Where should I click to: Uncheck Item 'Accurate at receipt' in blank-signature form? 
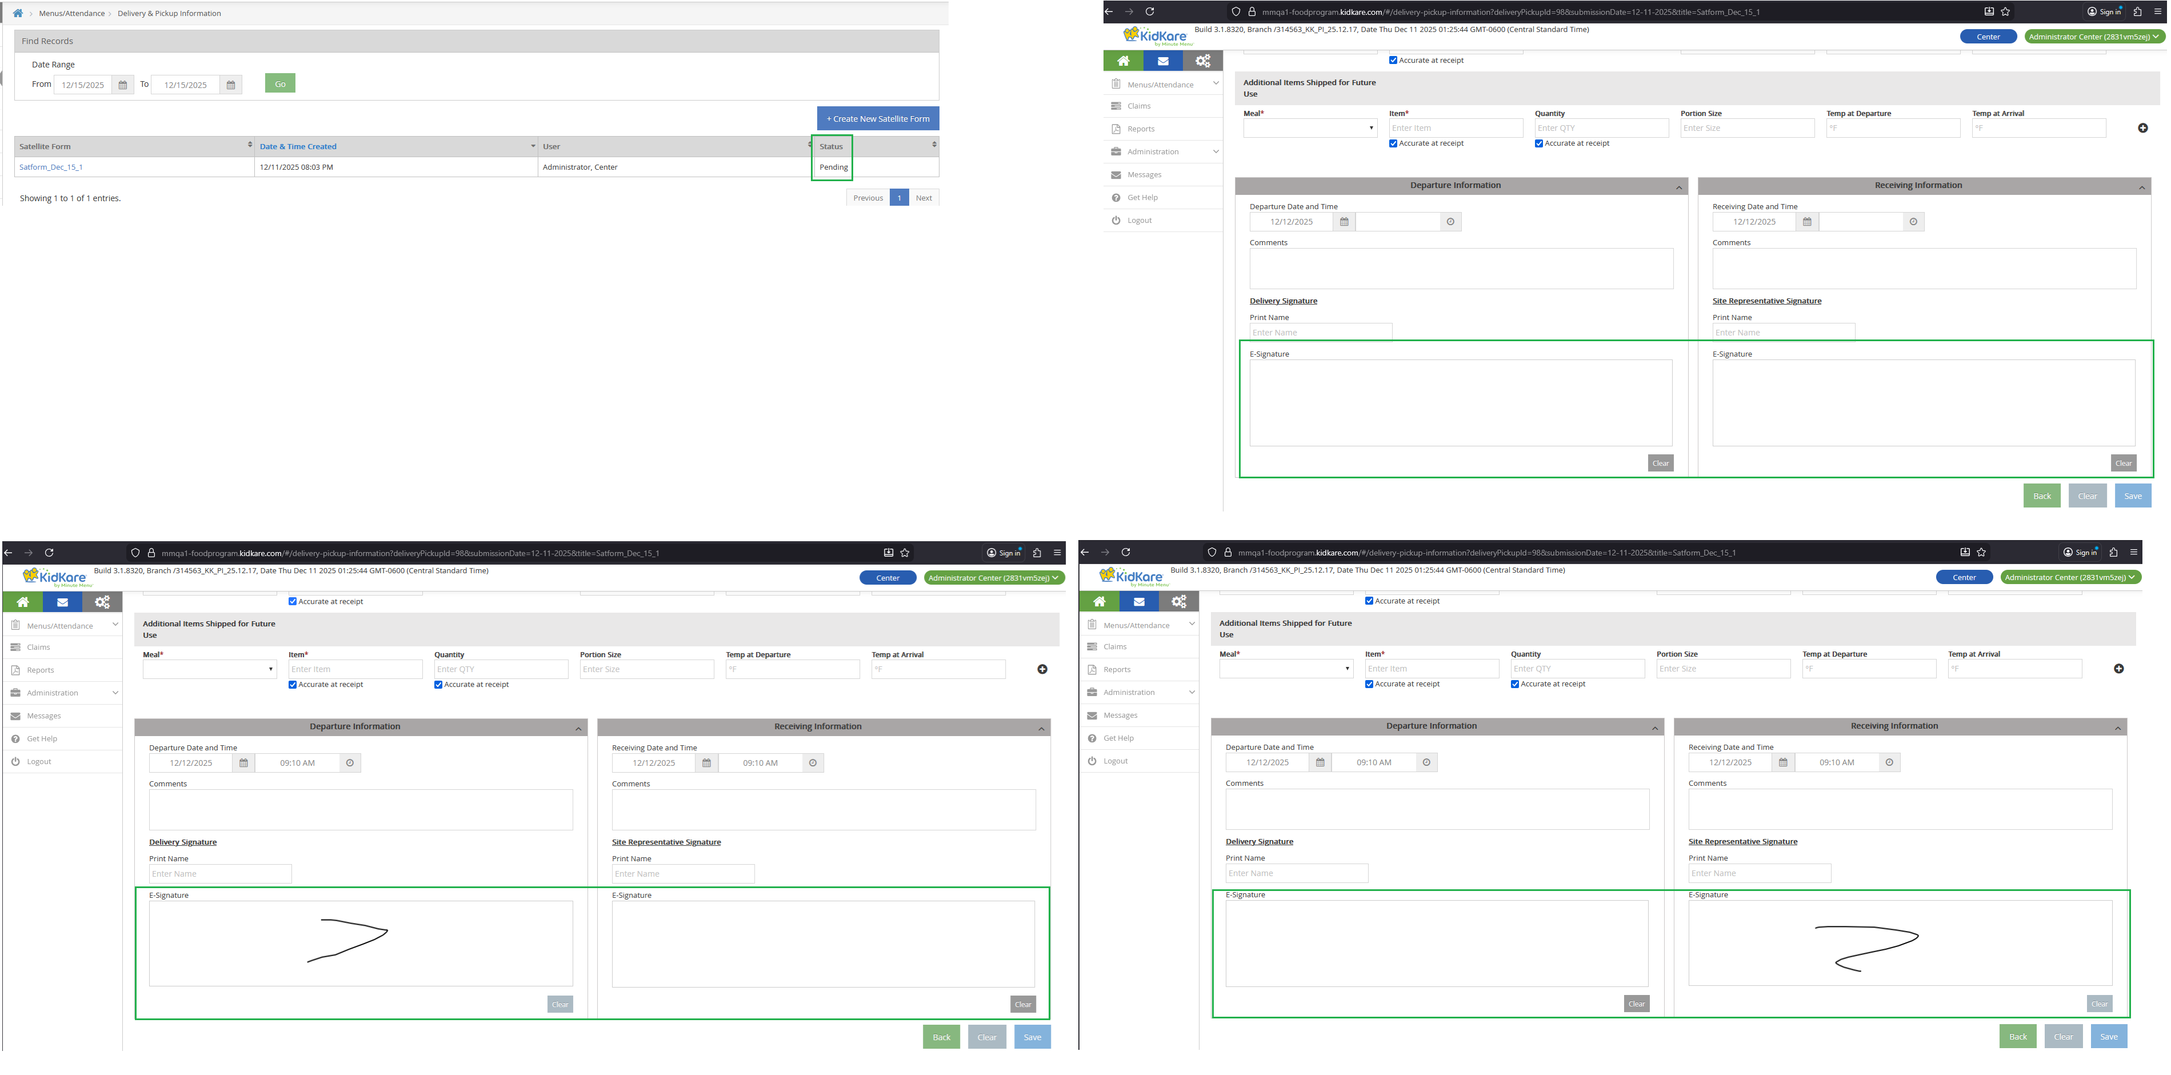click(x=1393, y=143)
